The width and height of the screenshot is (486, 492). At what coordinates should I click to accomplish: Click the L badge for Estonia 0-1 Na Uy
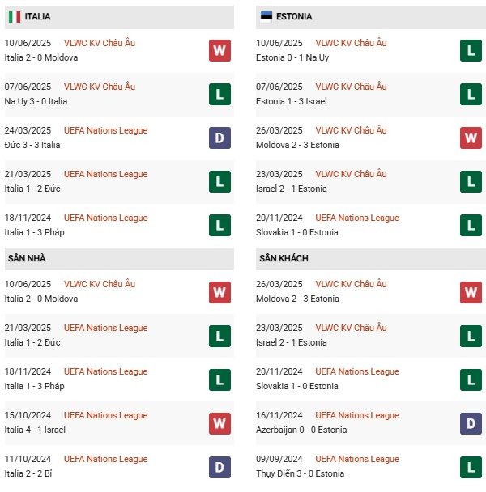point(471,51)
